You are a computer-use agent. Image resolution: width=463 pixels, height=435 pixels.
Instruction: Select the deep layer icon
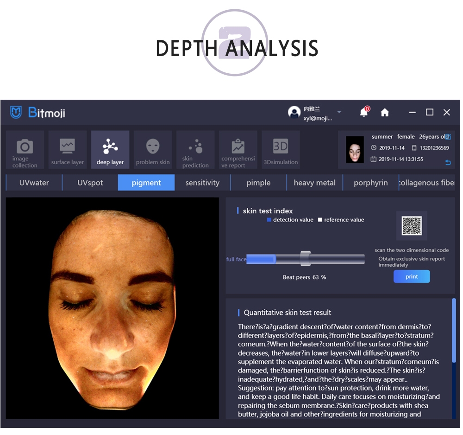click(x=110, y=147)
